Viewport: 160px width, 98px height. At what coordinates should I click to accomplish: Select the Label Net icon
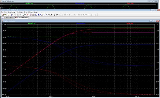(65, 15)
